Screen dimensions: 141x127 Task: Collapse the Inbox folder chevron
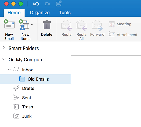coord(9,69)
